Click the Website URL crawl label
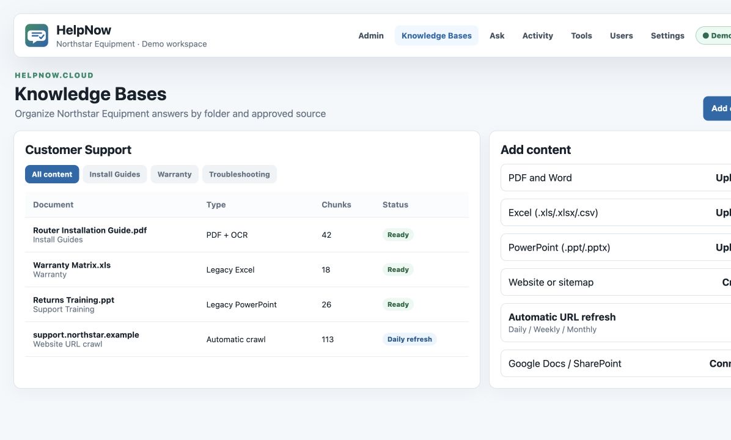The image size is (731, 440). pyautogui.click(x=68, y=345)
